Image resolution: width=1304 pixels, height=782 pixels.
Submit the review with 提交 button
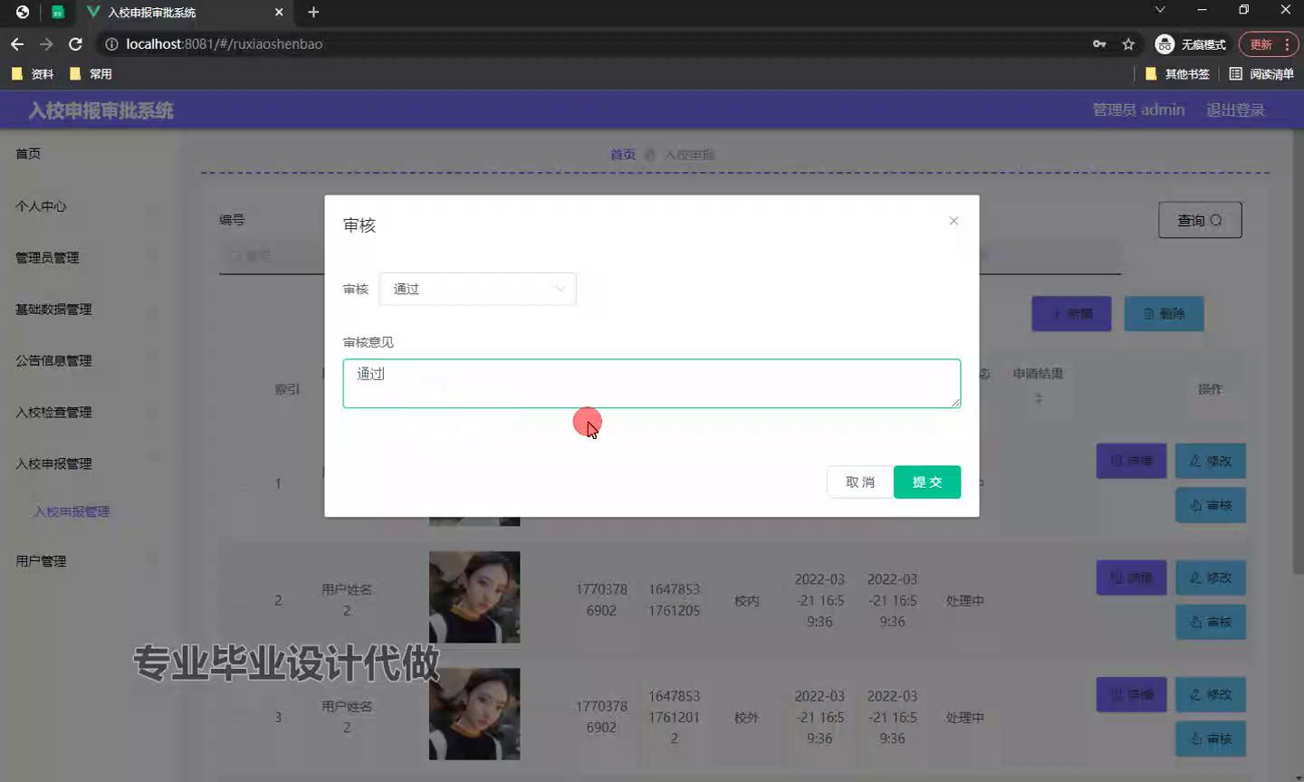(x=926, y=482)
